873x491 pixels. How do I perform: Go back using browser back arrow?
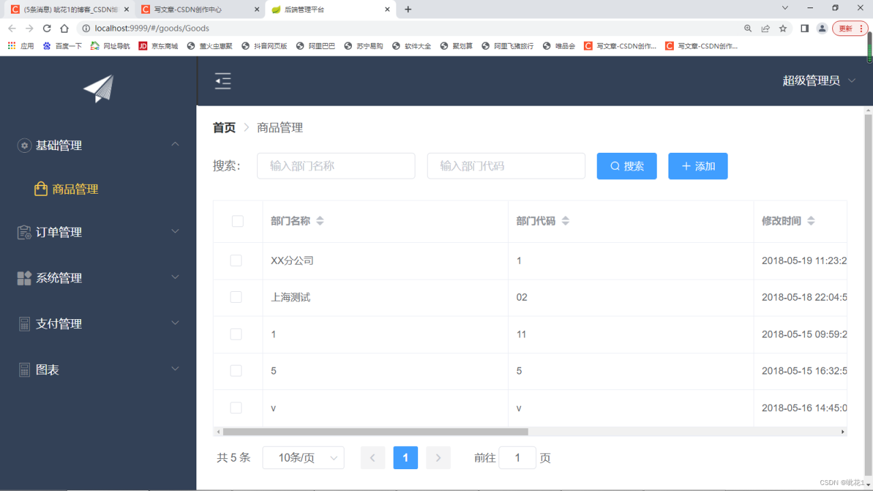pyautogui.click(x=12, y=29)
